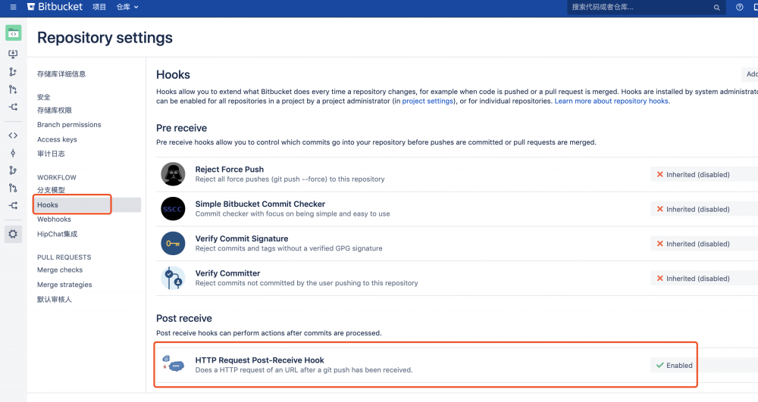Click the SSCC commit checker icon
This screenshot has width=758, height=402.
click(x=173, y=209)
